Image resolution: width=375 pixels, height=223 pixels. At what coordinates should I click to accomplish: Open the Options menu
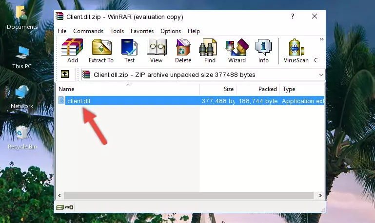pyautogui.click(x=171, y=31)
